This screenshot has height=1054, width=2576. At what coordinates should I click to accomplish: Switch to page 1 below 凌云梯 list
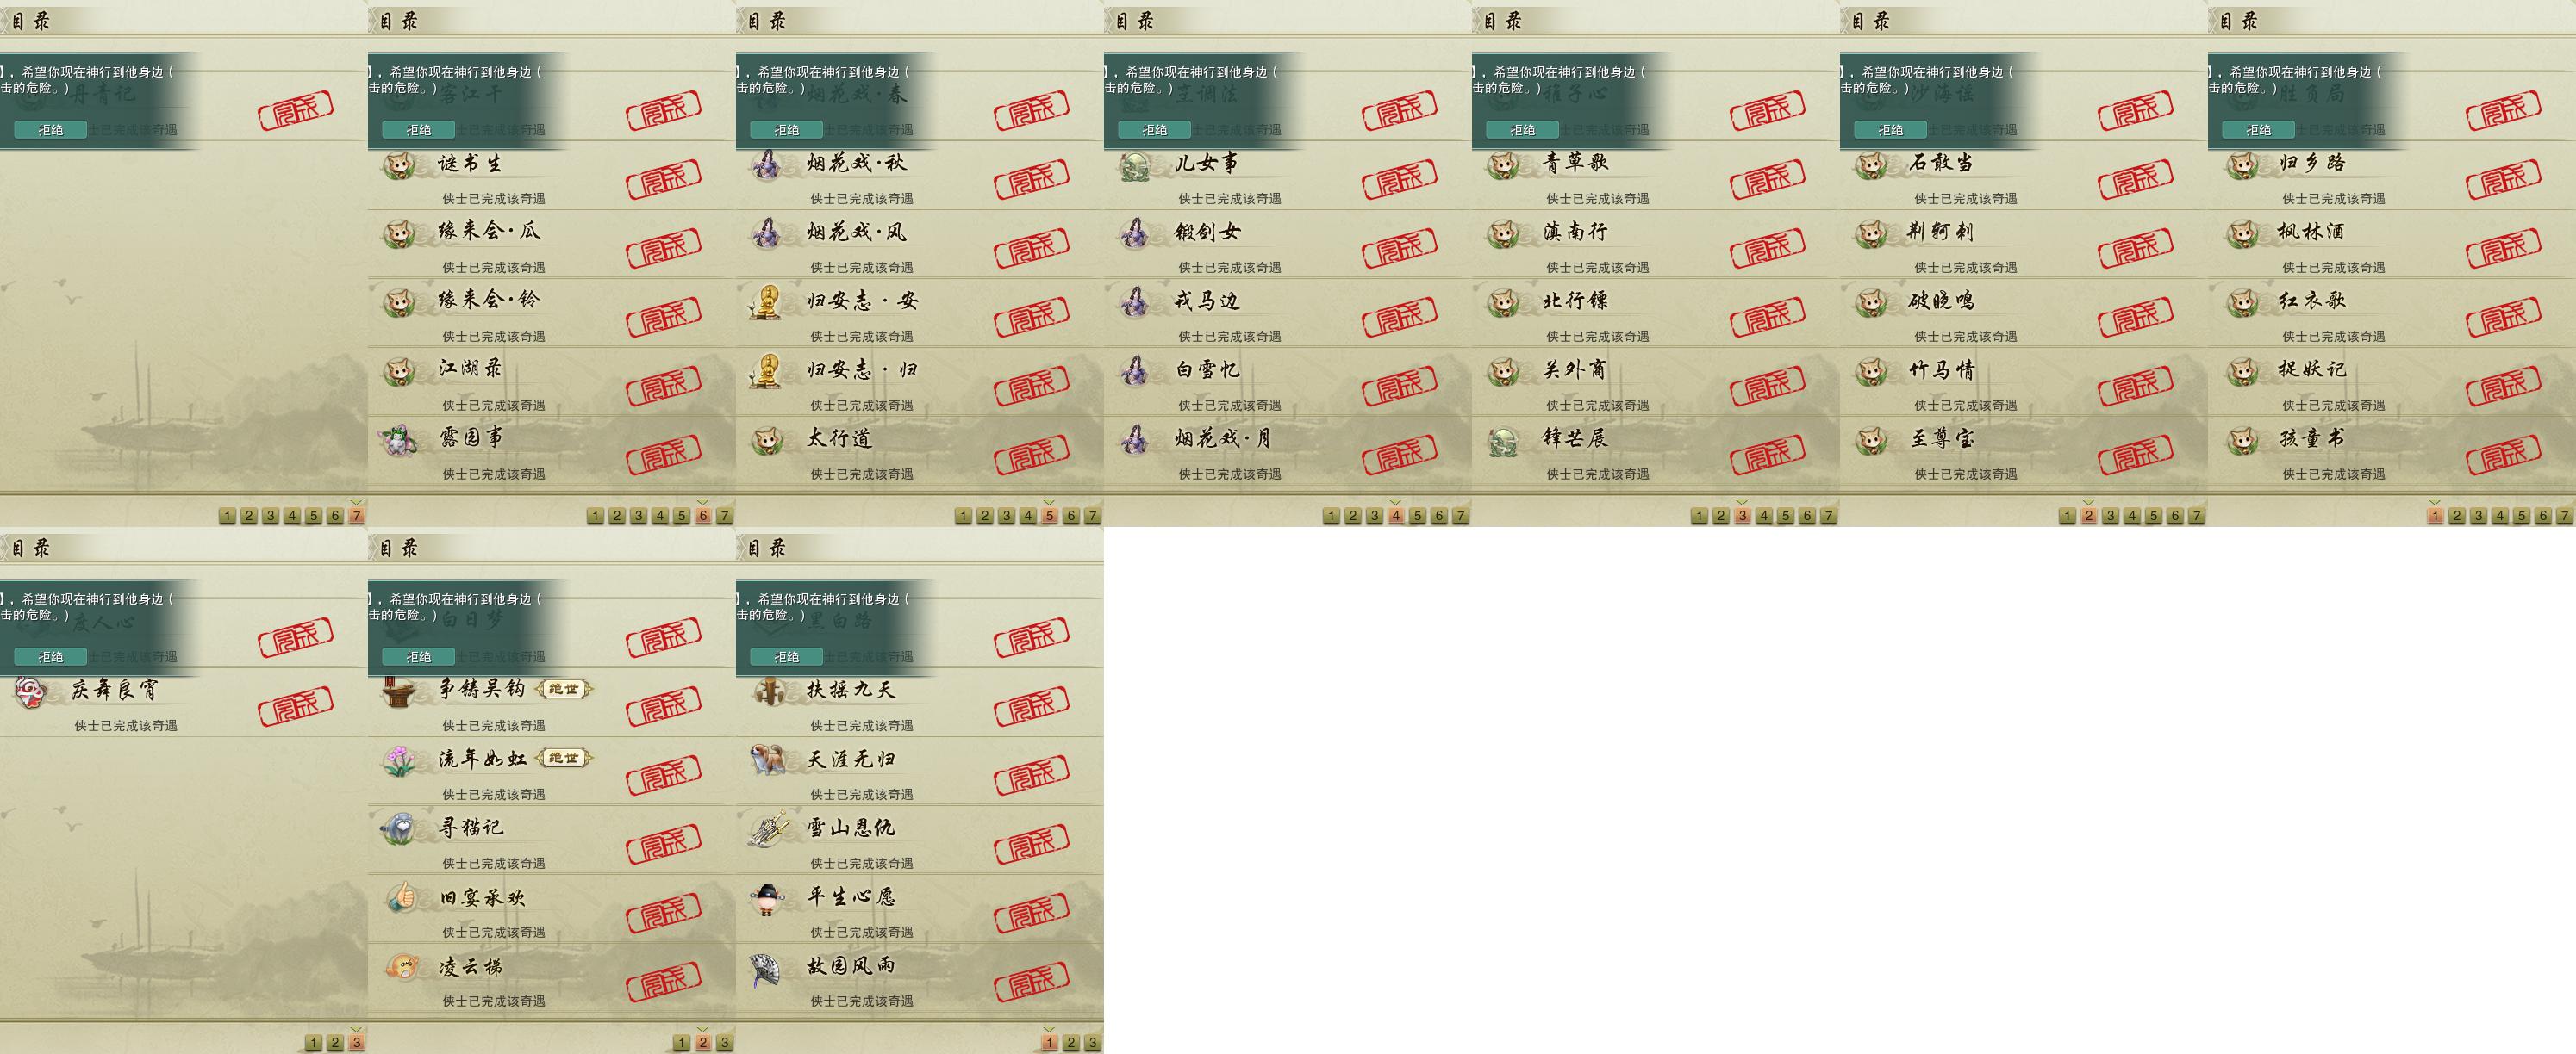tap(681, 1042)
